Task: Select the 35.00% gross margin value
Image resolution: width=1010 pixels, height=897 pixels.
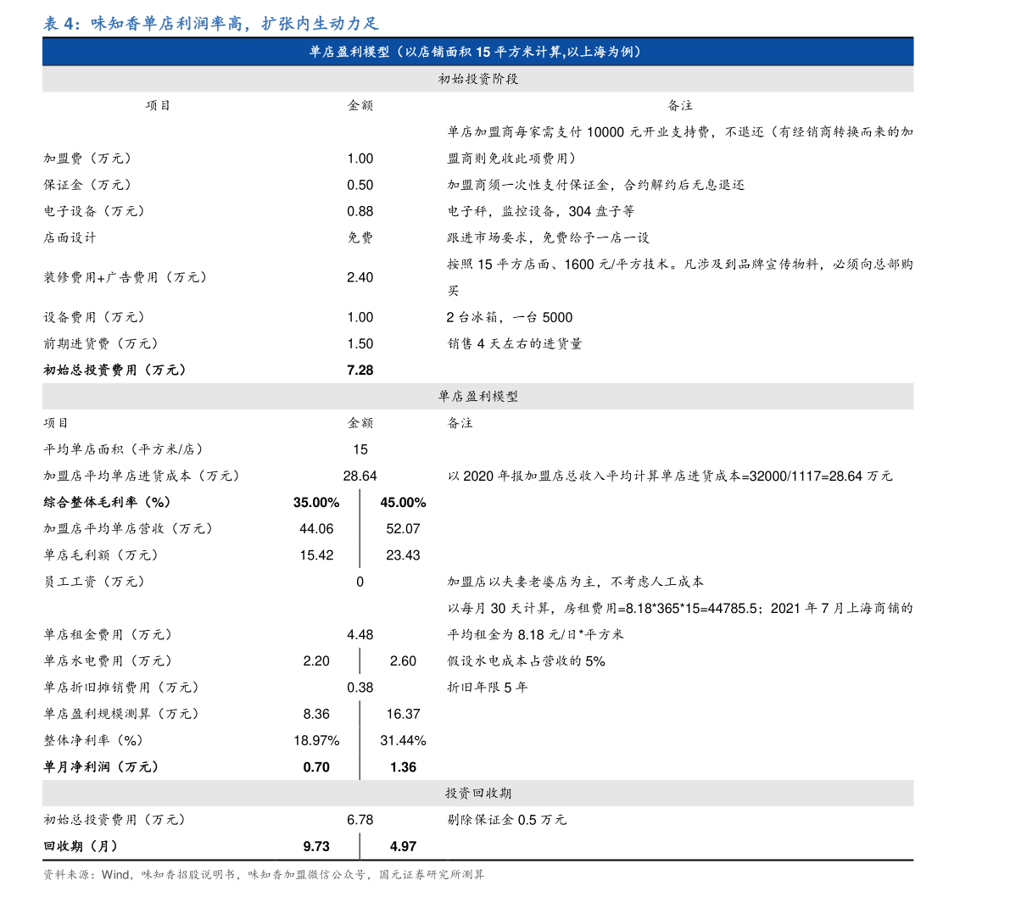Action: 318,502
